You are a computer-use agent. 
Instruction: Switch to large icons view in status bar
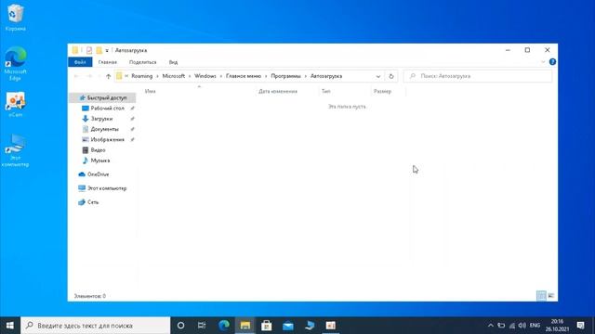point(551,296)
